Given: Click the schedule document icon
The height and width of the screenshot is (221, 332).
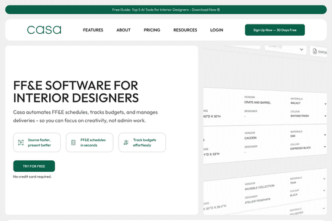Looking at the screenshot, I should click(73, 142).
